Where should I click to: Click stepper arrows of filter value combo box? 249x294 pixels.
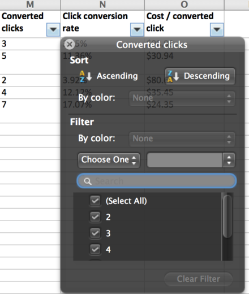pyautogui.click(x=229, y=160)
